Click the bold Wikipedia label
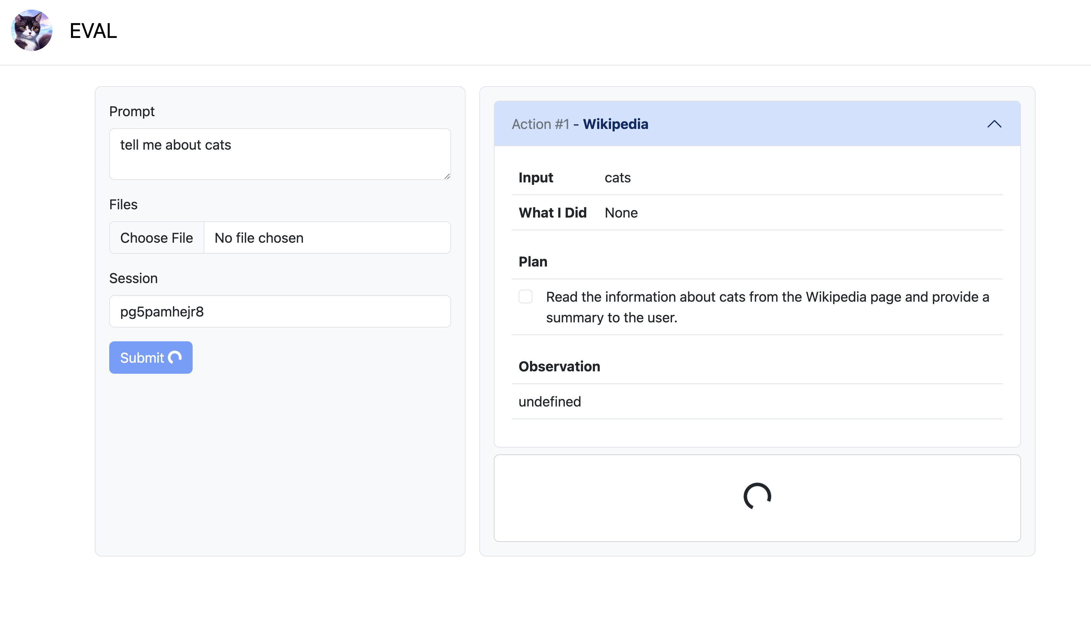1091x633 pixels. click(615, 124)
